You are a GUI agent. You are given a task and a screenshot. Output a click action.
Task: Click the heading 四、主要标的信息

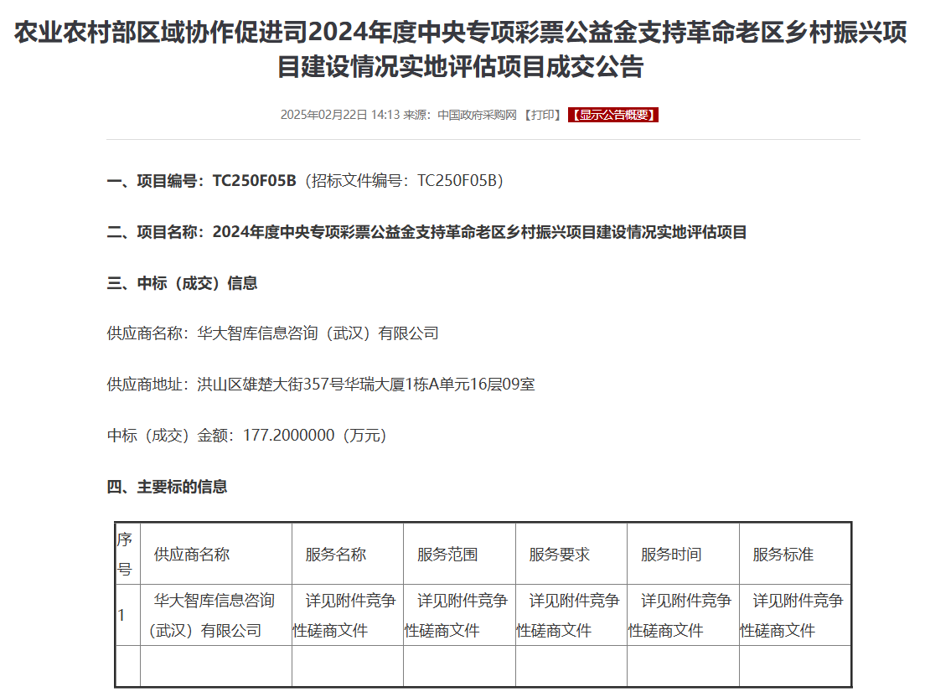(x=167, y=487)
